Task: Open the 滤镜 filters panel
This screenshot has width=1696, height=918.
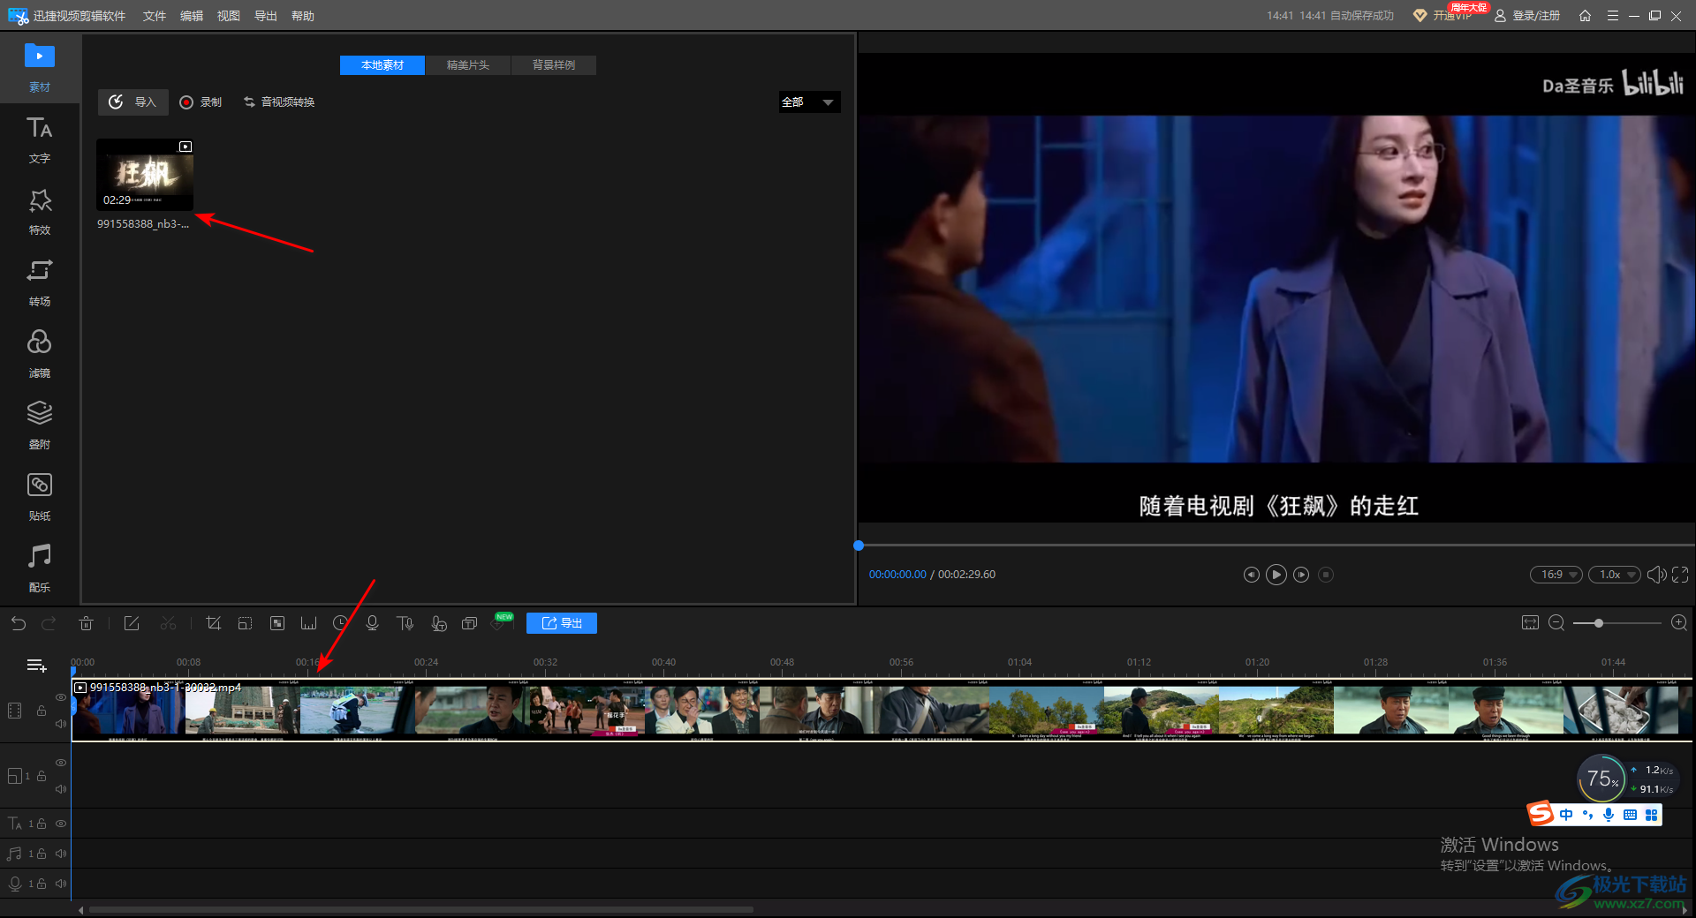Action: coord(39,354)
